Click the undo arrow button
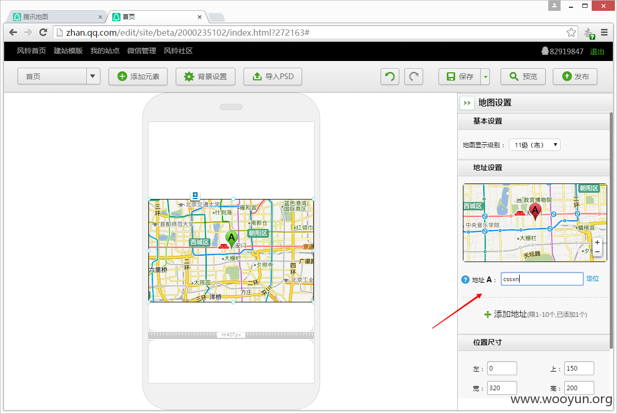 pos(389,76)
